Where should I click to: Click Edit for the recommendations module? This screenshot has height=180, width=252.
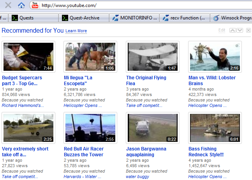click(x=222, y=30)
